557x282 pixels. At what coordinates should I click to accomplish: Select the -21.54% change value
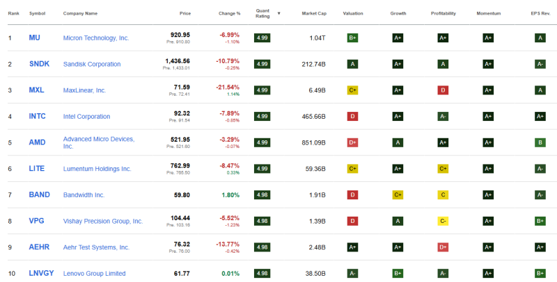(228, 87)
